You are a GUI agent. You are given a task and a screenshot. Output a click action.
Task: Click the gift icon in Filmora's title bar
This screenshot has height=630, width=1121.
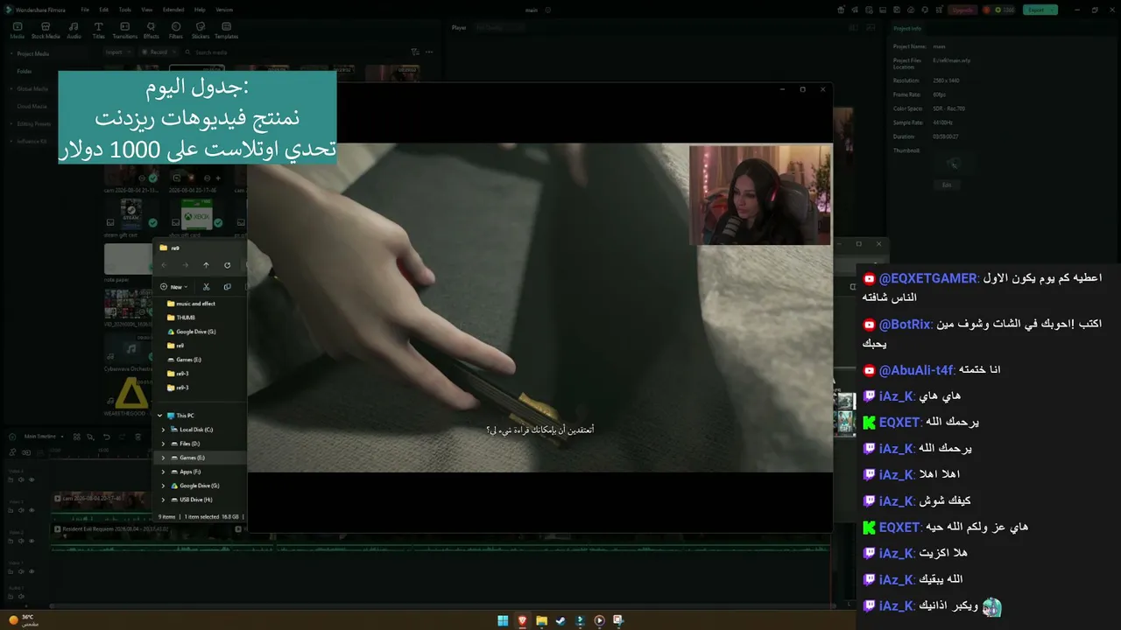841,10
